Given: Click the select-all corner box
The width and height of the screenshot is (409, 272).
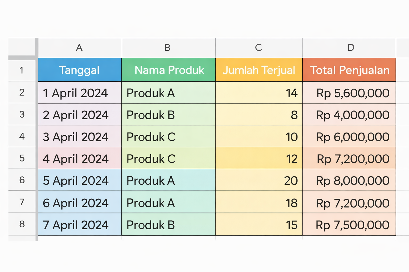Looking at the screenshot, I should [x=22, y=47].
